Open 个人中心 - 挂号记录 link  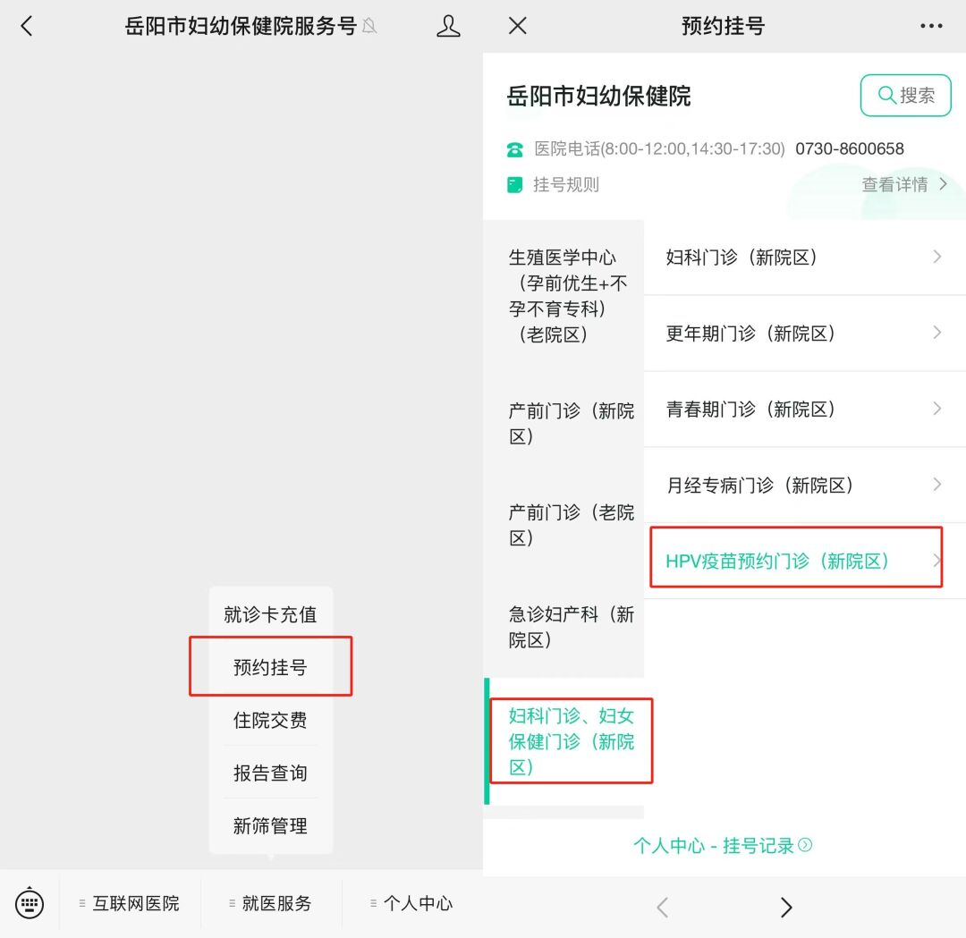(x=723, y=846)
